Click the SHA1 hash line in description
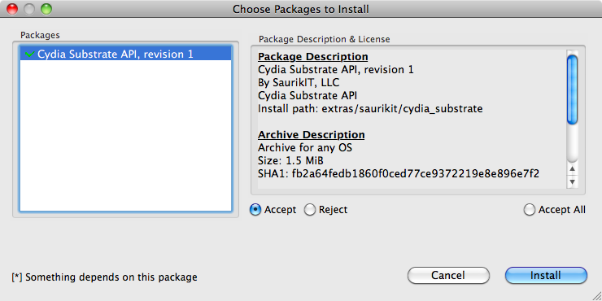602x301 pixels. tap(399, 174)
